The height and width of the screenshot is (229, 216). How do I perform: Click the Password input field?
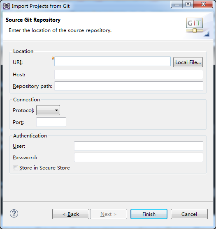pos(139,157)
